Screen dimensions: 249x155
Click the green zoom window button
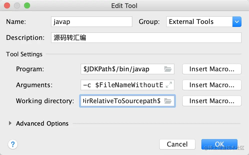[x=27, y=5]
